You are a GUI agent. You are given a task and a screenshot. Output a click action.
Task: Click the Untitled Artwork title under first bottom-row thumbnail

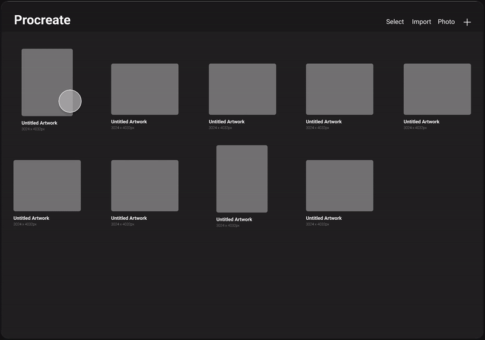tap(32, 218)
